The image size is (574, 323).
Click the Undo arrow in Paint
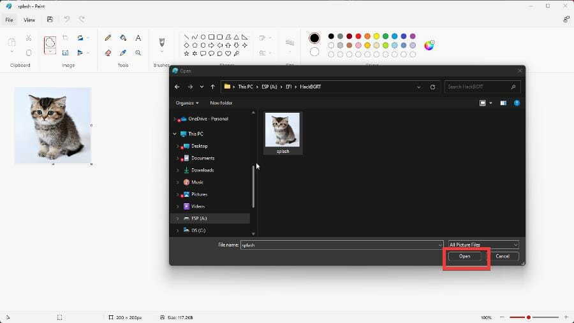[66, 19]
